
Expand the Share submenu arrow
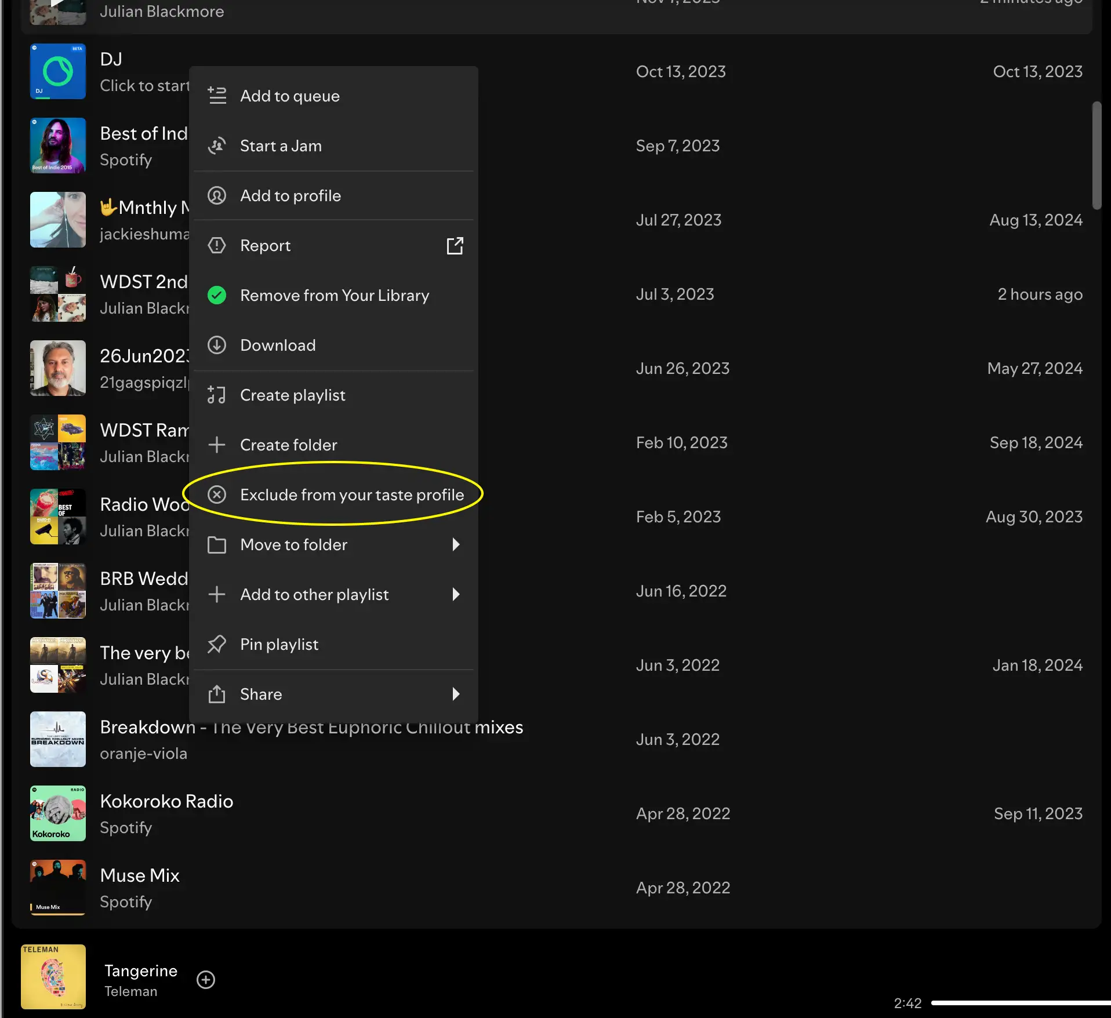point(455,694)
